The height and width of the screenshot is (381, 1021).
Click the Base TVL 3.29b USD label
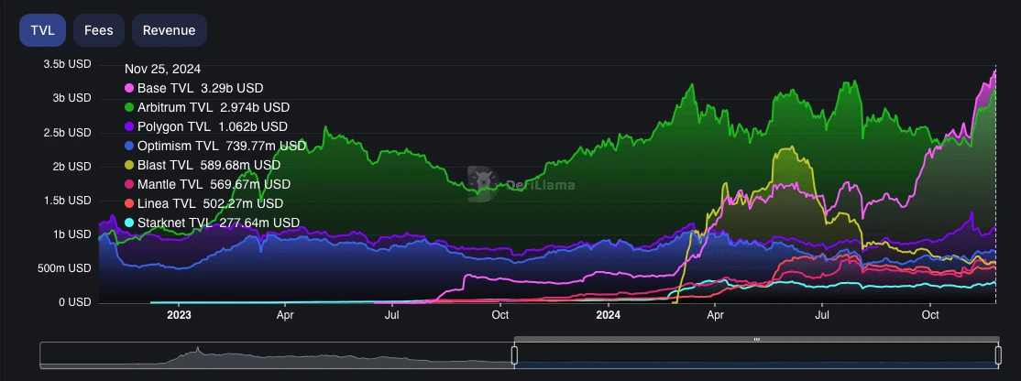(200, 89)
